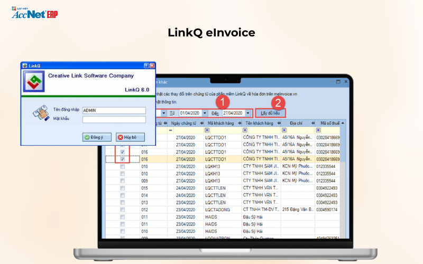Open the Đến date dropdown arrow

click(247, 113)
